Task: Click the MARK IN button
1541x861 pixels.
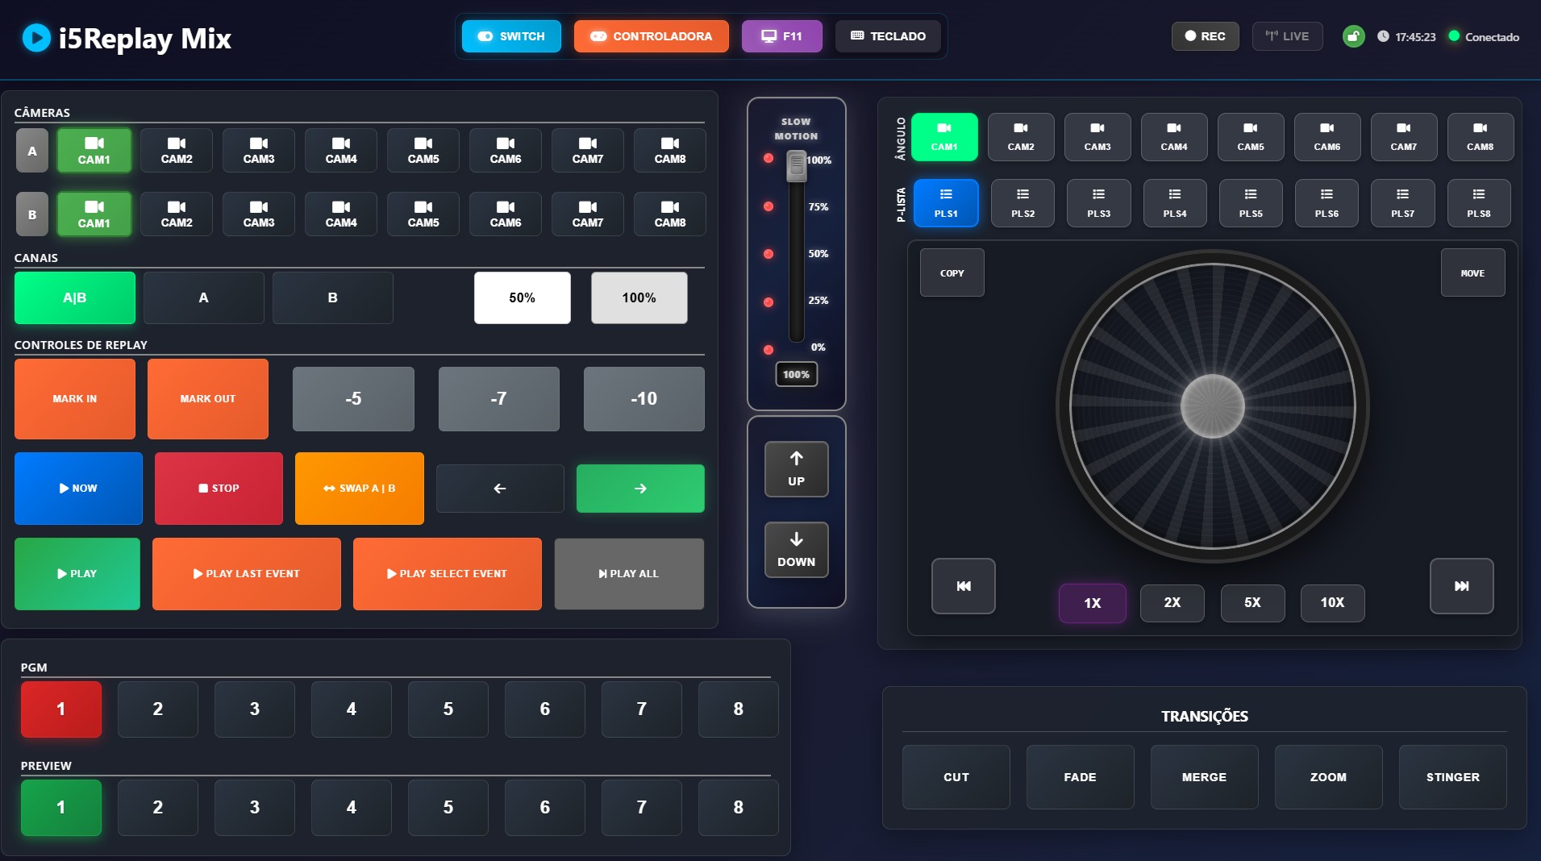Action: [x=75, y=399]
